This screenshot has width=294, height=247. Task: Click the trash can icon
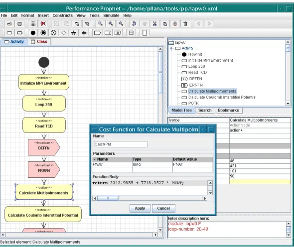click(x=185, y=24)
